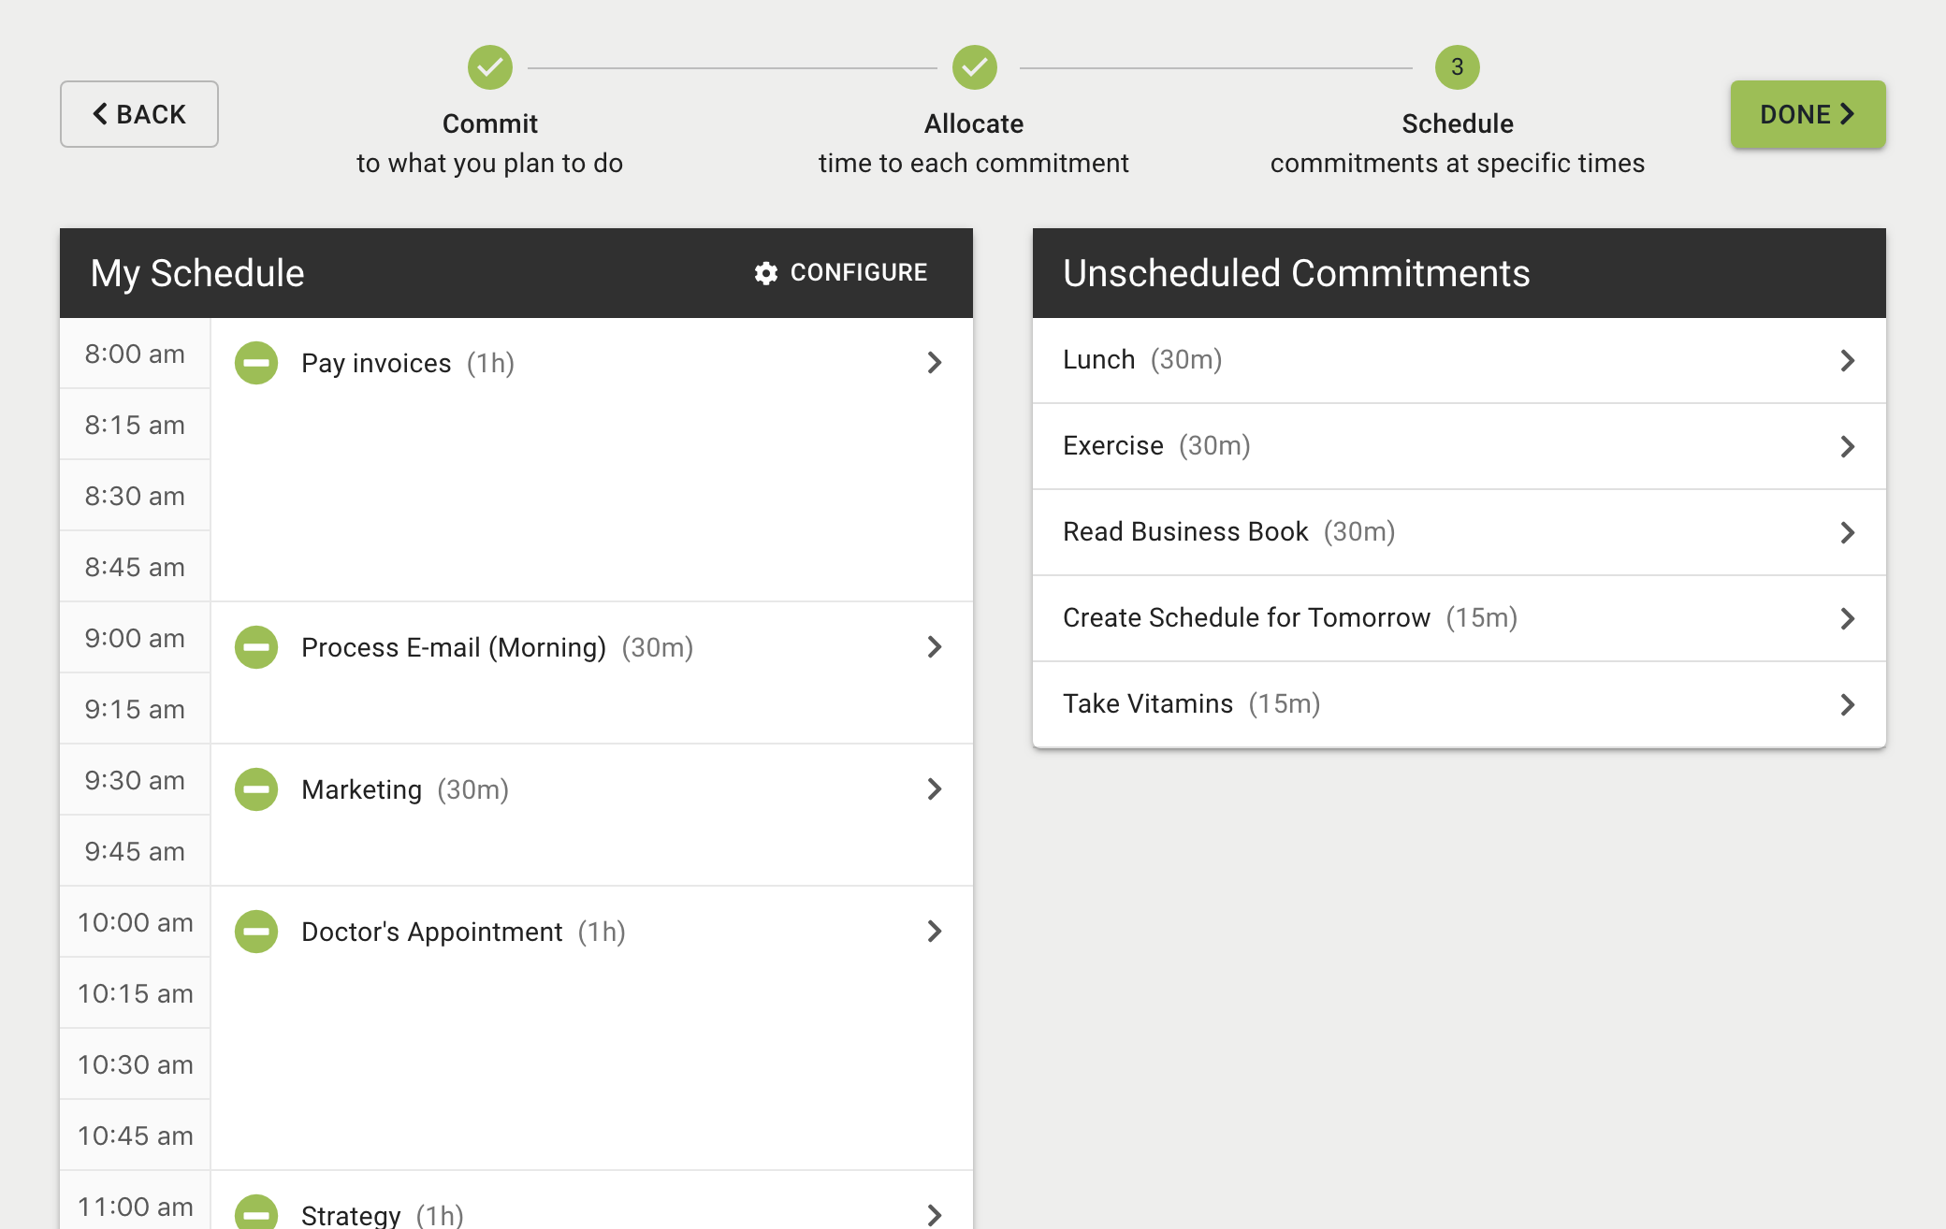Image resolution: width=1946 pixels, height=1229 pixels.
Task: Click the 8:30 am time slot
Action: coord(135,496)
